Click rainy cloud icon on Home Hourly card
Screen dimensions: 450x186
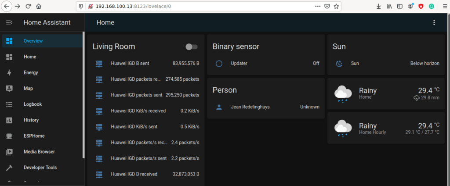point(343,128)
